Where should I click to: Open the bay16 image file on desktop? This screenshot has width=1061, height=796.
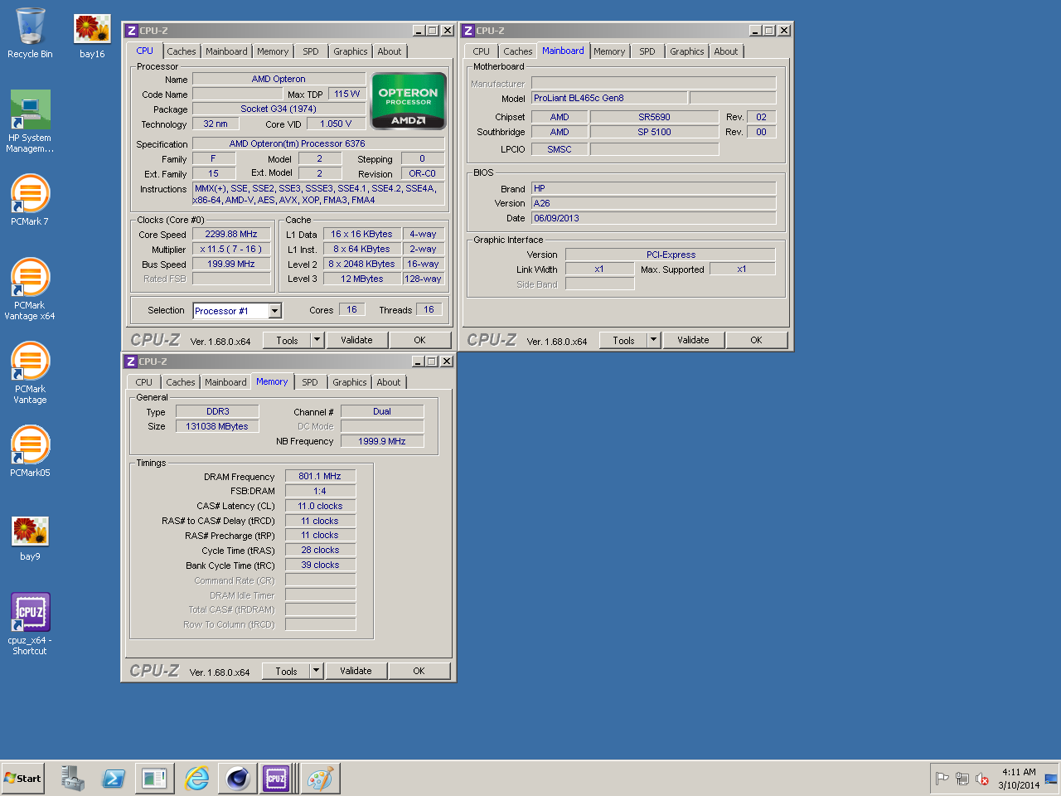point(92,35)
